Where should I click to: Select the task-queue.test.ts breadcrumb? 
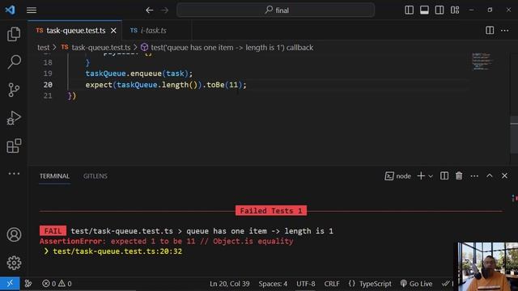(100, 48)
